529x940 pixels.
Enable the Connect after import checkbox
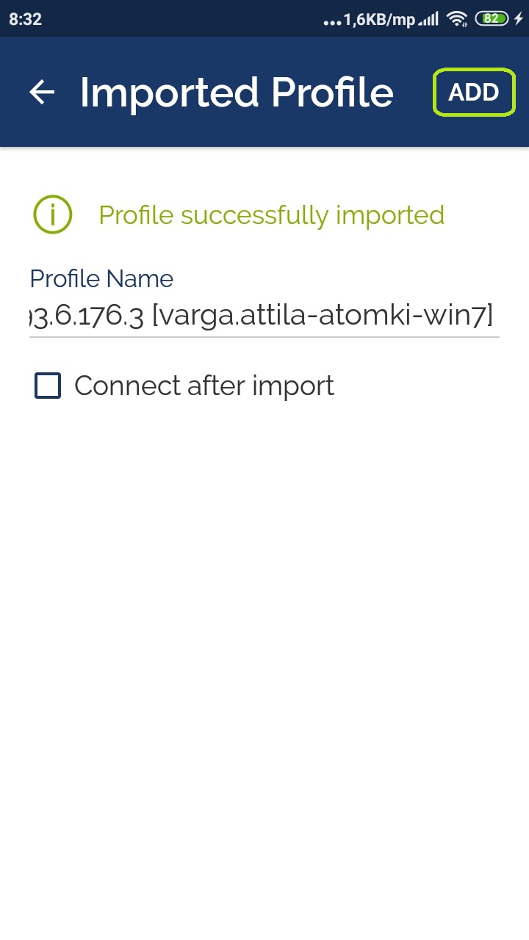(48, 386)
